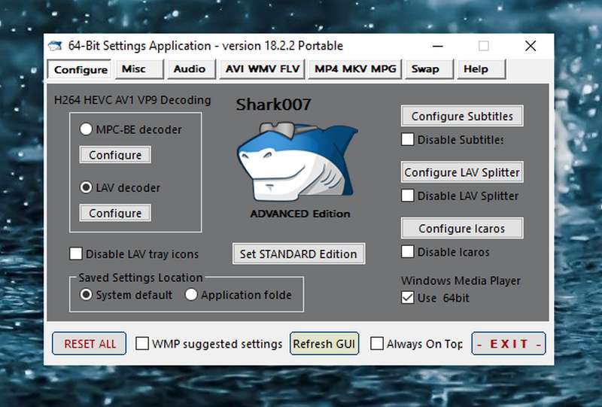The width and height of the screenshot is (602, 407).
Task: Choose Application folder settings location
Action: click(191, 294)
